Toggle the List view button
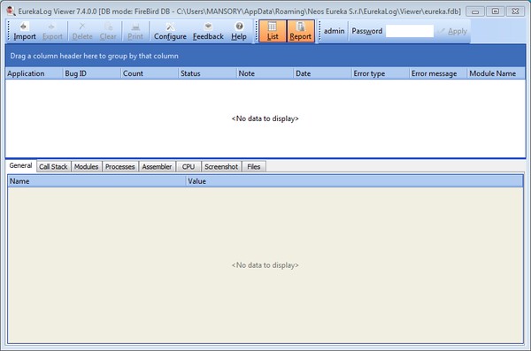Viewport: 531px width, 351px height. point(273,31)
